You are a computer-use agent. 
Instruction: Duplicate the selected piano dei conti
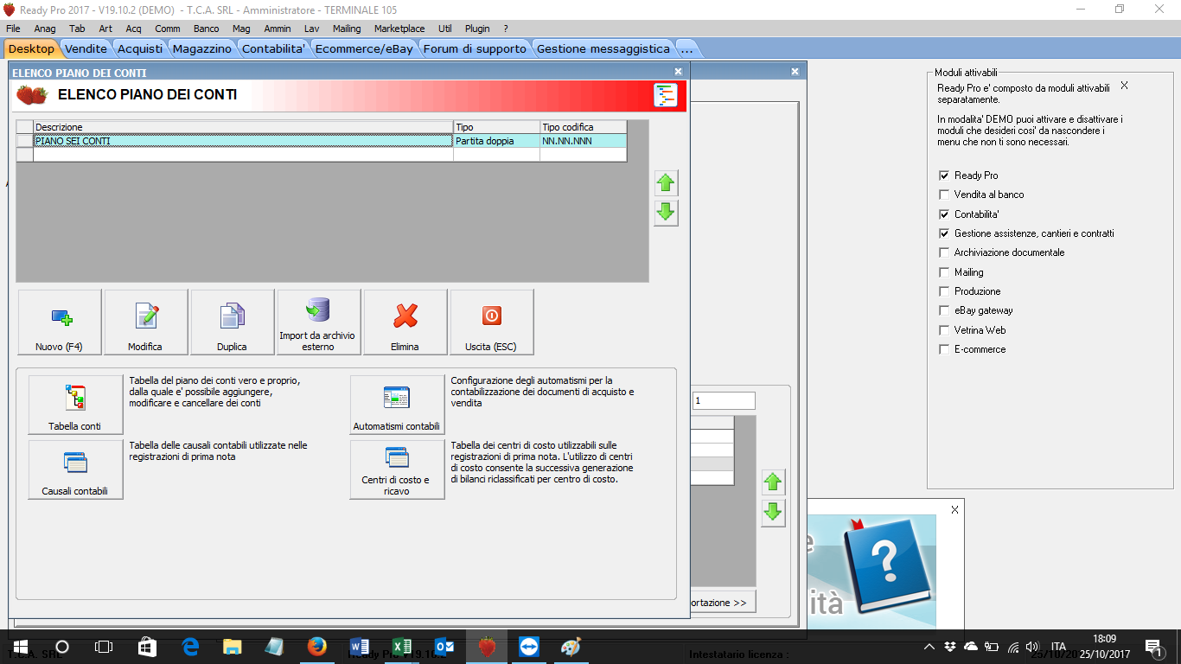(233, 322)
